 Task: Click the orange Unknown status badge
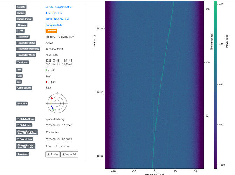[51, 31]
